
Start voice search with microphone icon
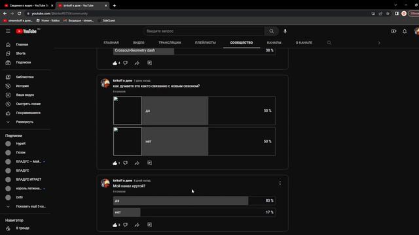click(285, 31)
